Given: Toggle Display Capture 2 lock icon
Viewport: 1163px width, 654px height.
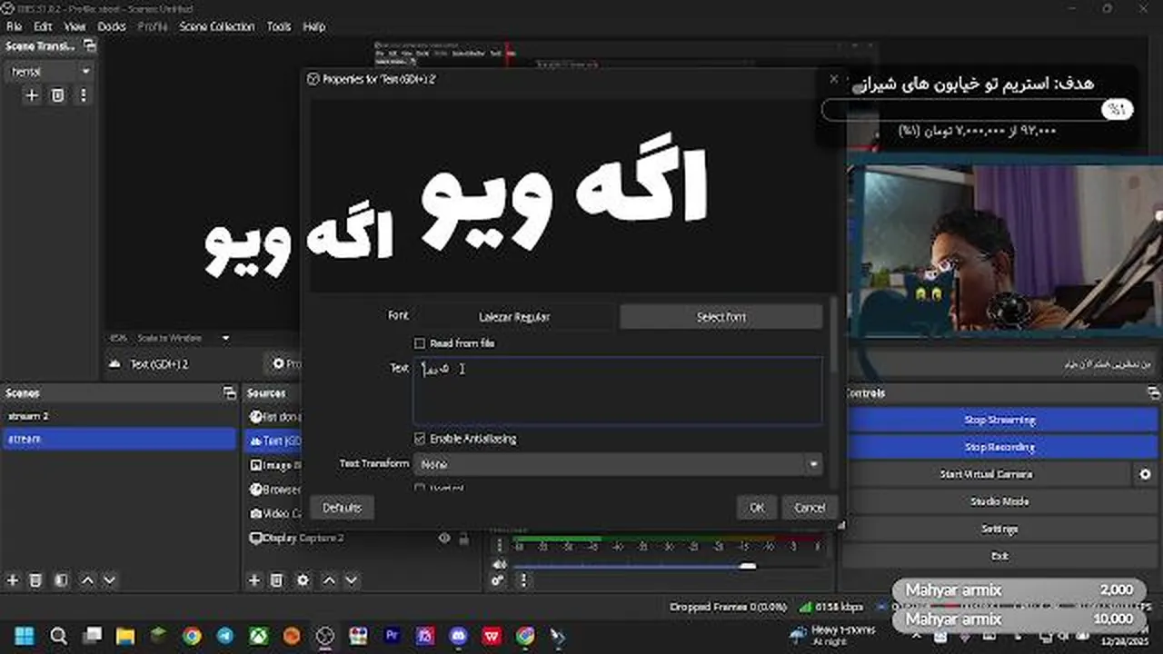Looking at the screenshot, I should (x=463, y=538).
